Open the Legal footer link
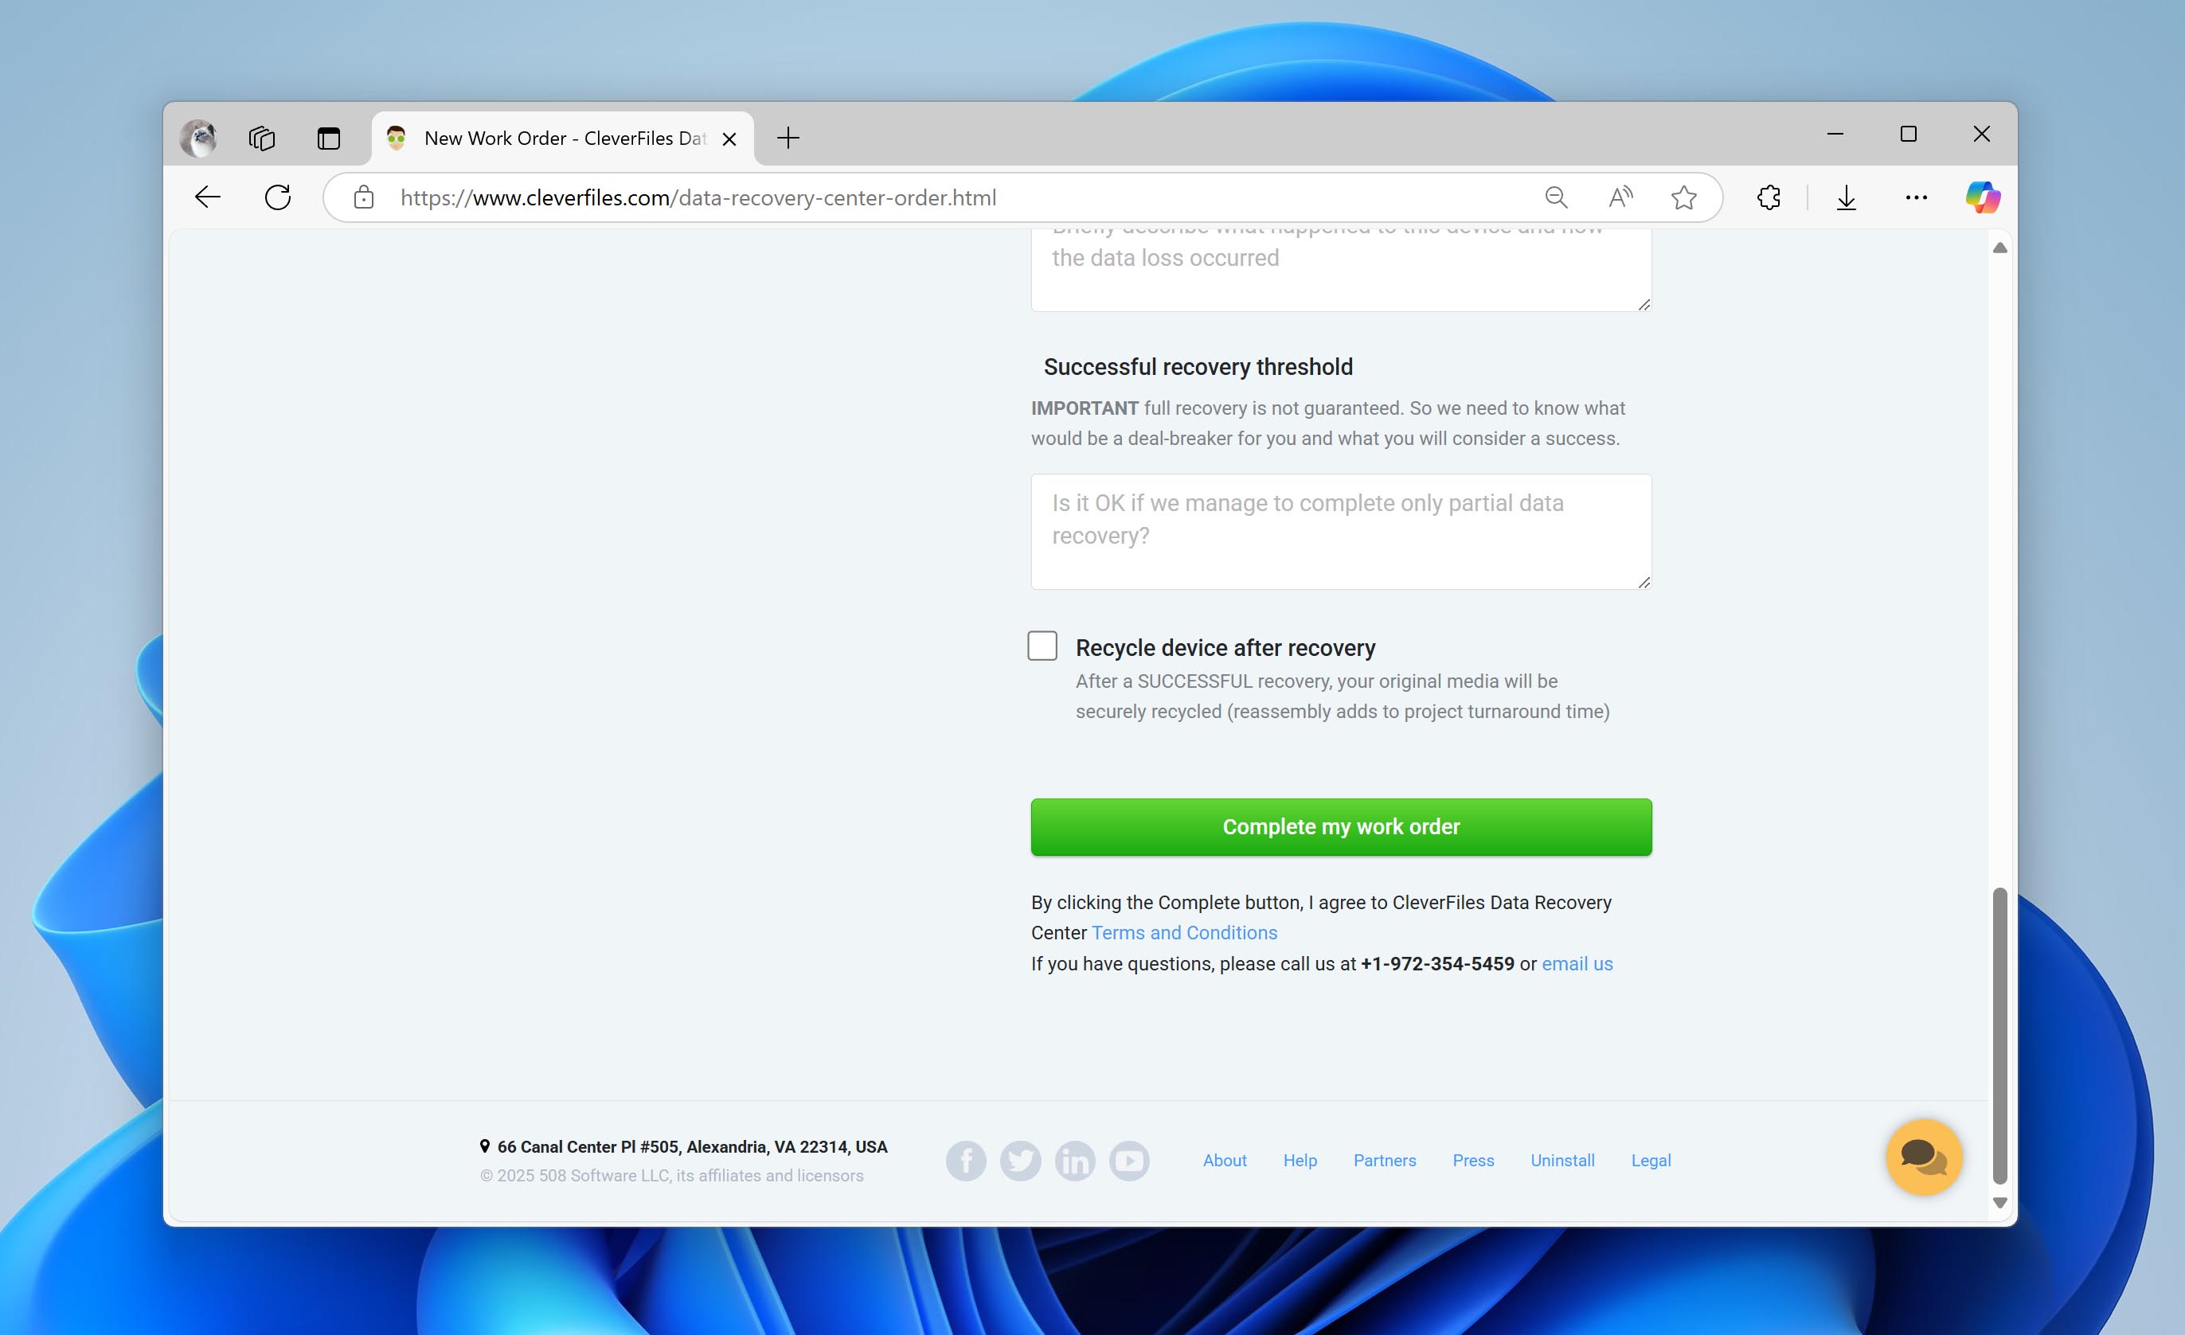2185x1335 pixels. click(x=1650, y=1161)
